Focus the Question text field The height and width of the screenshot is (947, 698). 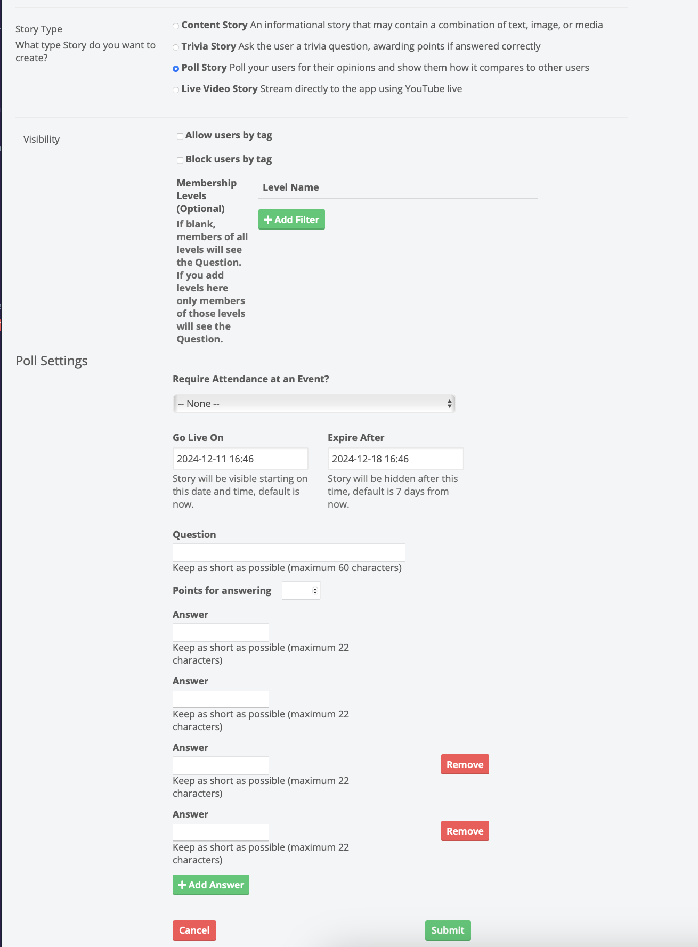click(289, 552)
